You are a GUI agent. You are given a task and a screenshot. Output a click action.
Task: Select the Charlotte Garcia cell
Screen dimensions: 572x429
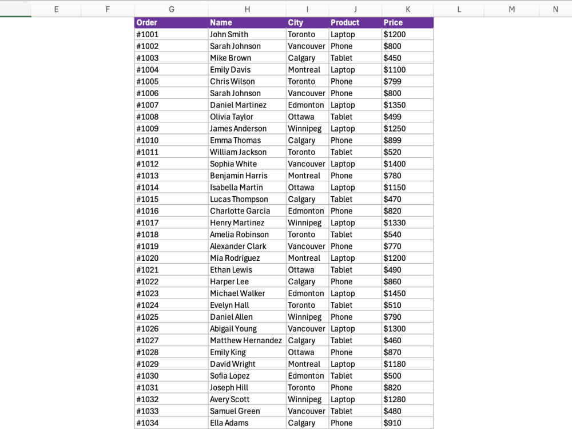[247, 211]
